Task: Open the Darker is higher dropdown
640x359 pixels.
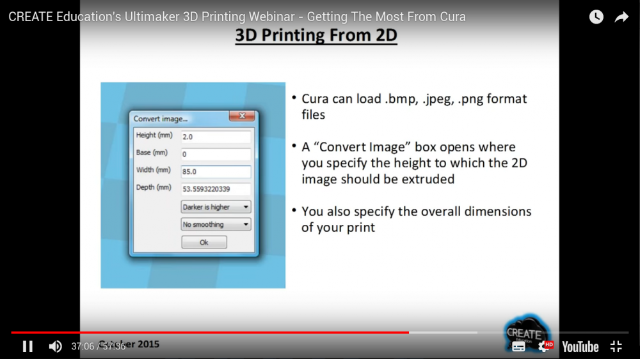Action: click(x=216, y=207)
